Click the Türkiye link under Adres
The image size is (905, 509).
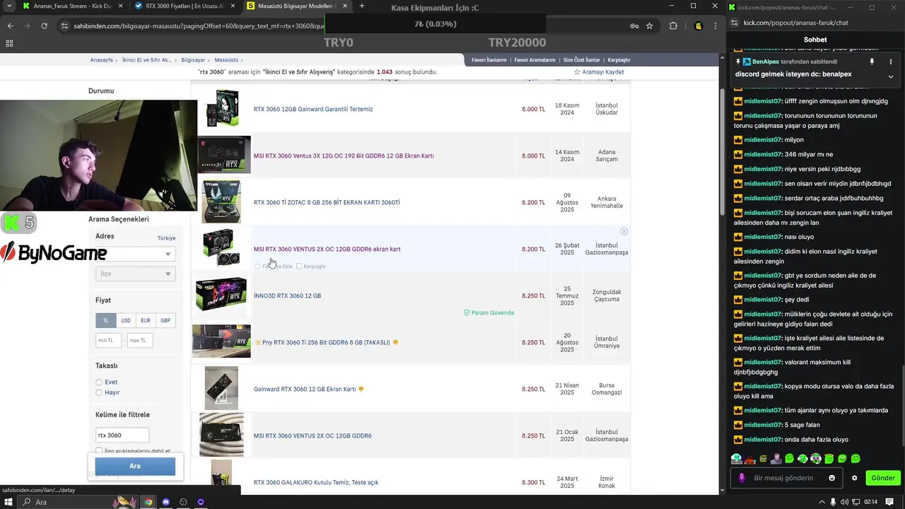point(166,238)
